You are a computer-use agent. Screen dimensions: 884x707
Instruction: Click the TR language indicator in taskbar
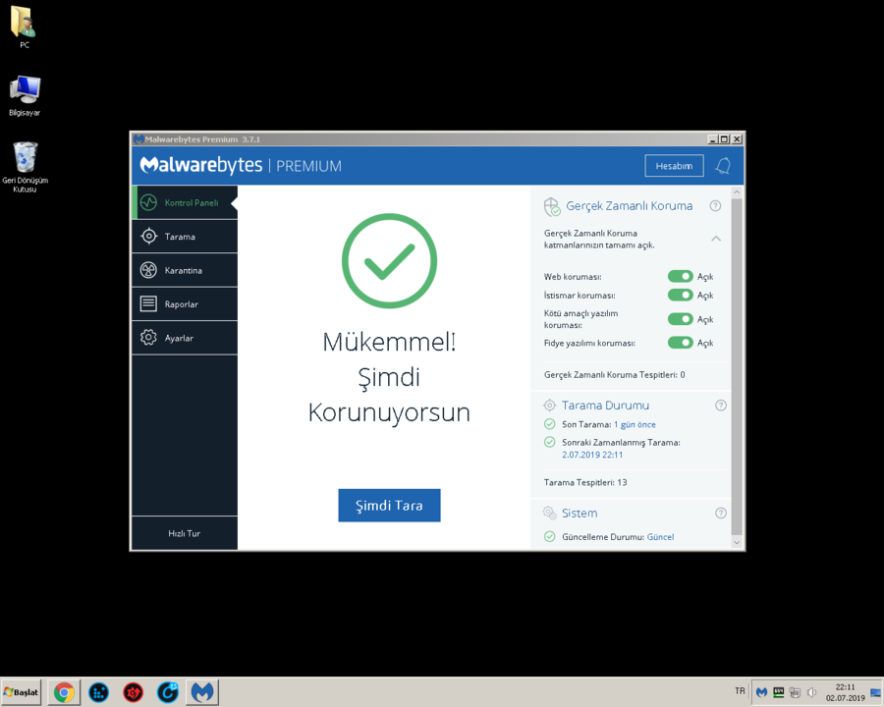coord(740,691)
